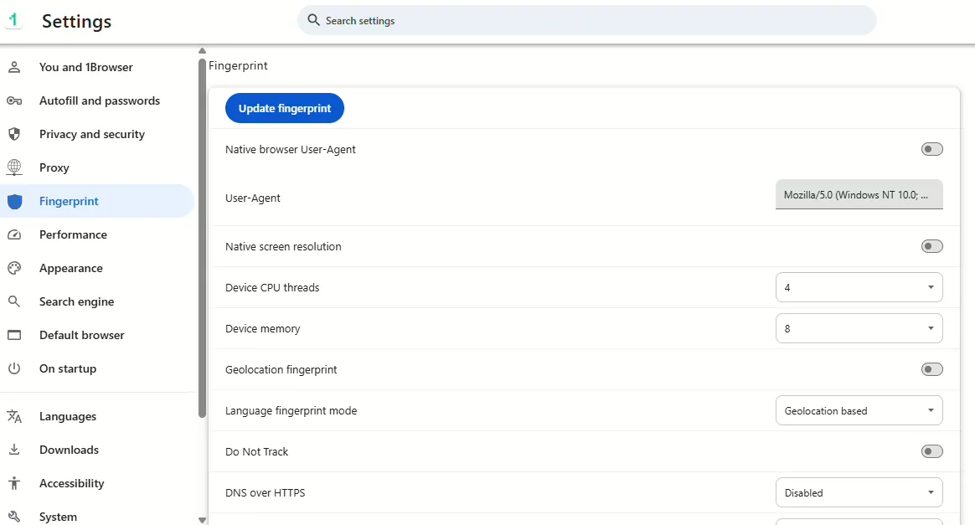Click the User-Agent text field
The width and height of the screenshot is (975, 525).
[x=859, y=194]
